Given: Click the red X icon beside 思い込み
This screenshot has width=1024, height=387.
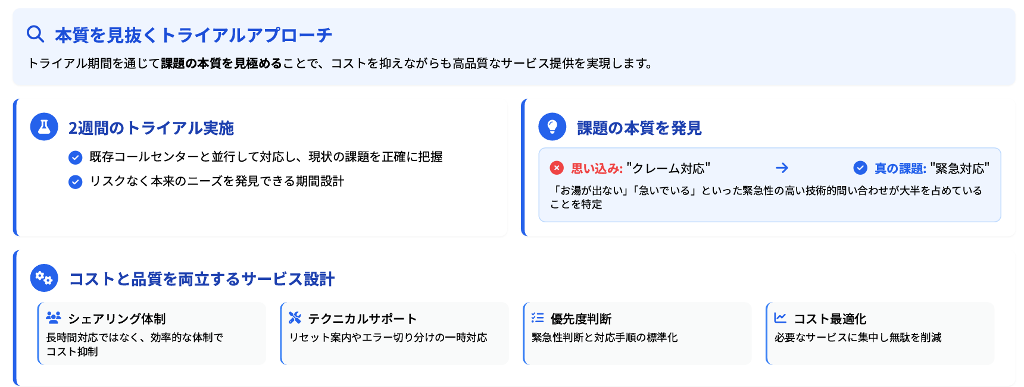Looking at the screenshot, I should (x=557, y=168).
